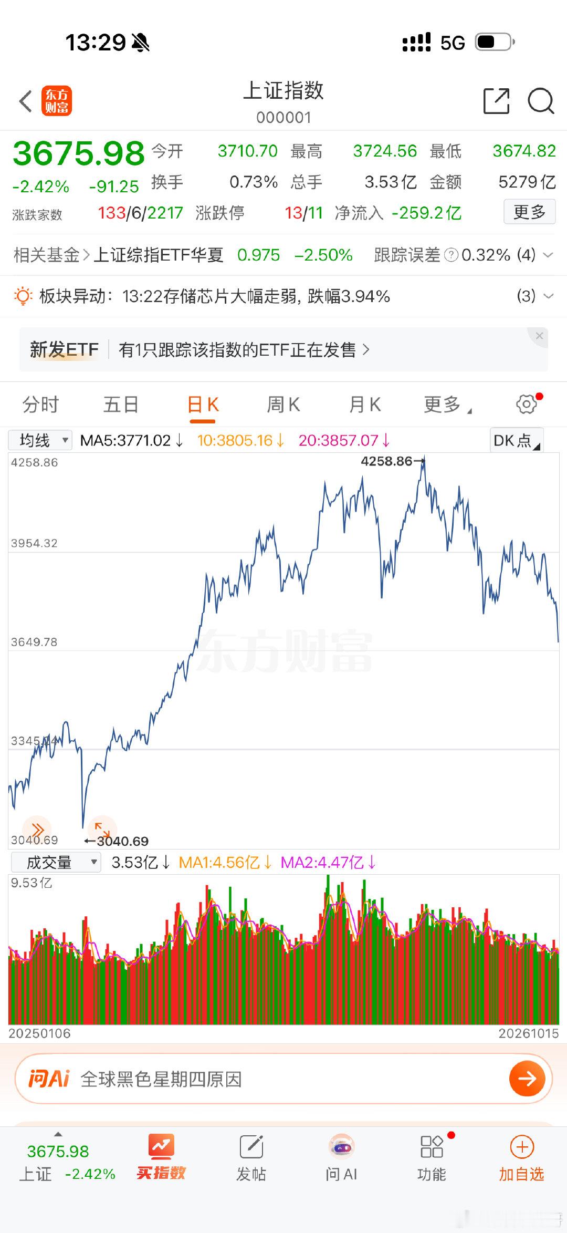
Task: Tap the 20:3857.07 MA value
Action: [344, 440]
